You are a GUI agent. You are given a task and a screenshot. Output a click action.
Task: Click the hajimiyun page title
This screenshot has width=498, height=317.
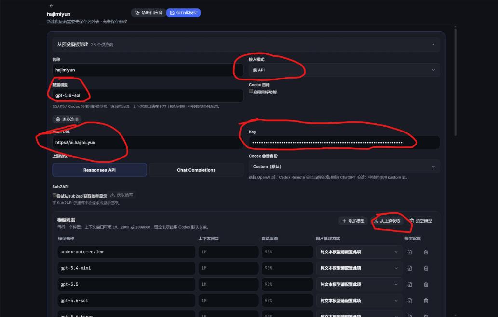pyautogui.click(x=58, y=14)
